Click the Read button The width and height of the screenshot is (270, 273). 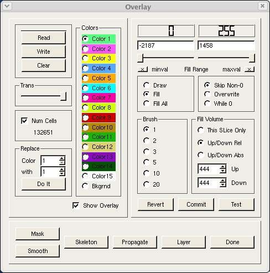[44, 38]
